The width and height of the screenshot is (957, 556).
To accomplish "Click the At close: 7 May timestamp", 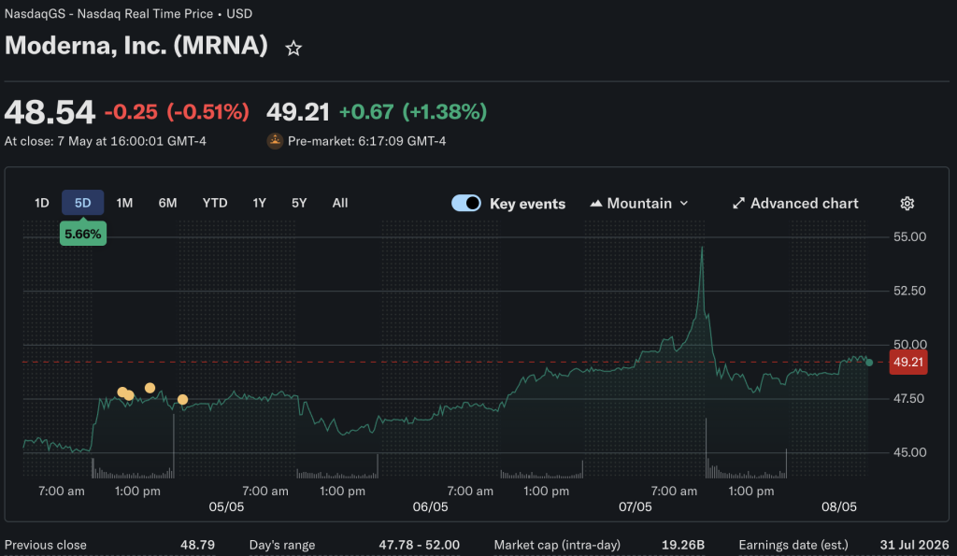I will tap(105, 141).
